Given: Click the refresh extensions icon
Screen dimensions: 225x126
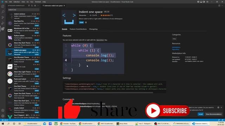Looking at the screenshot, I should point(32,6).
